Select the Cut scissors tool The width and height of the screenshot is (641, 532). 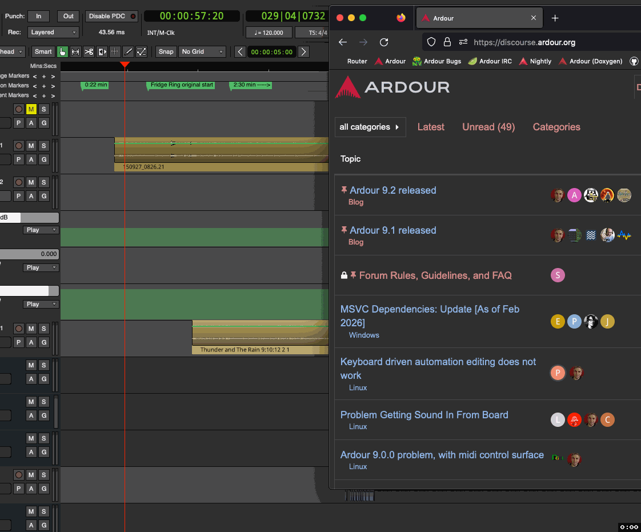pyautogui.click(x=89, y=52)
